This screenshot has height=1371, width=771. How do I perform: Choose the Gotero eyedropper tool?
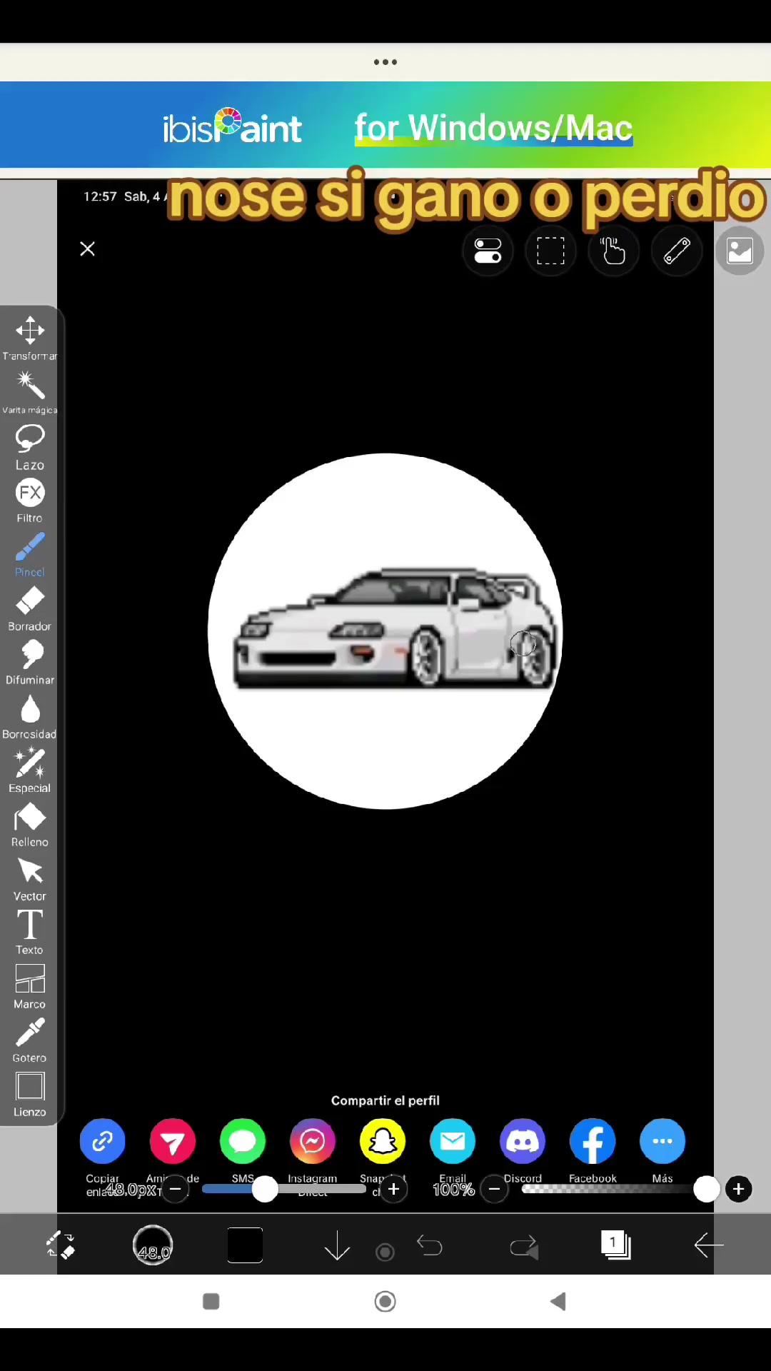(x=30, y=1040)
